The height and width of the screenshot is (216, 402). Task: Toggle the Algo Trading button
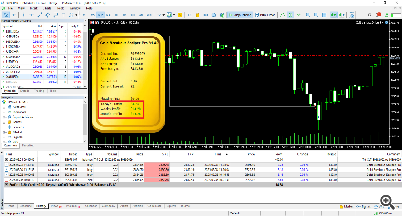[240, 15]
